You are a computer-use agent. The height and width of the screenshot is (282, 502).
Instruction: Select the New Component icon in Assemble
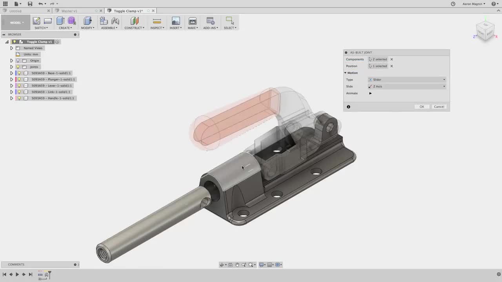[104, 21]
